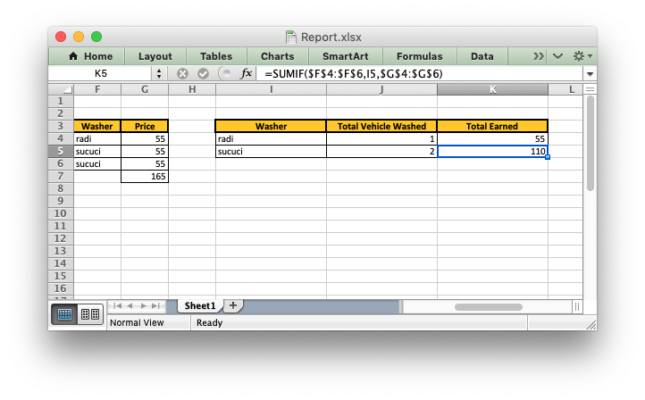Select the Price header cell
This screenshot has height=400, width=645.
click(x=145, y=126)
